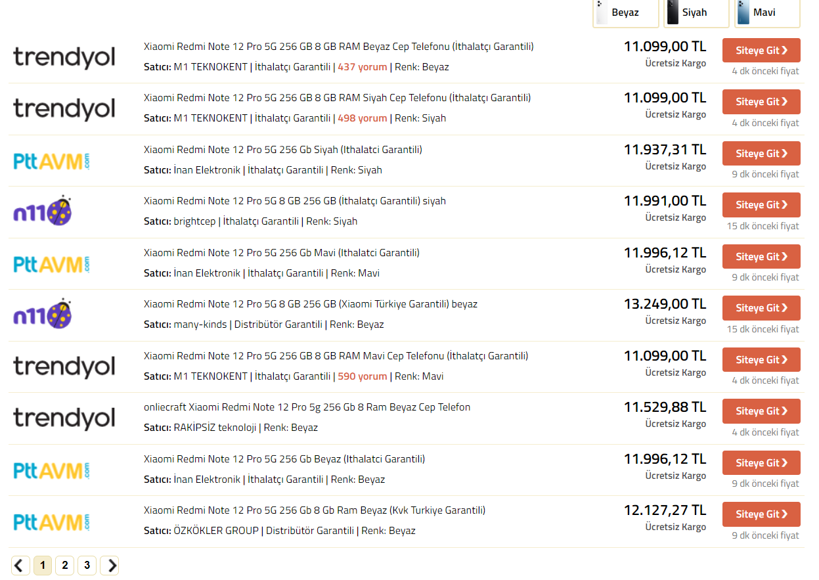Viewport: 819px width, 580px height.
Task: Click Siteye Git for the 12.127,27 TL offer
Action: 761,514
